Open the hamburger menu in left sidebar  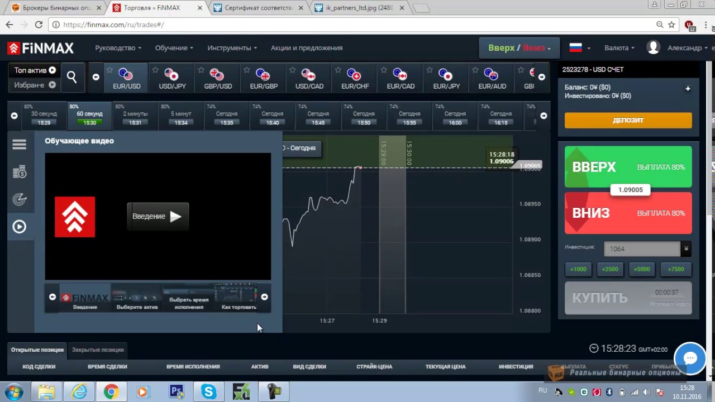[x=19, y=144]
